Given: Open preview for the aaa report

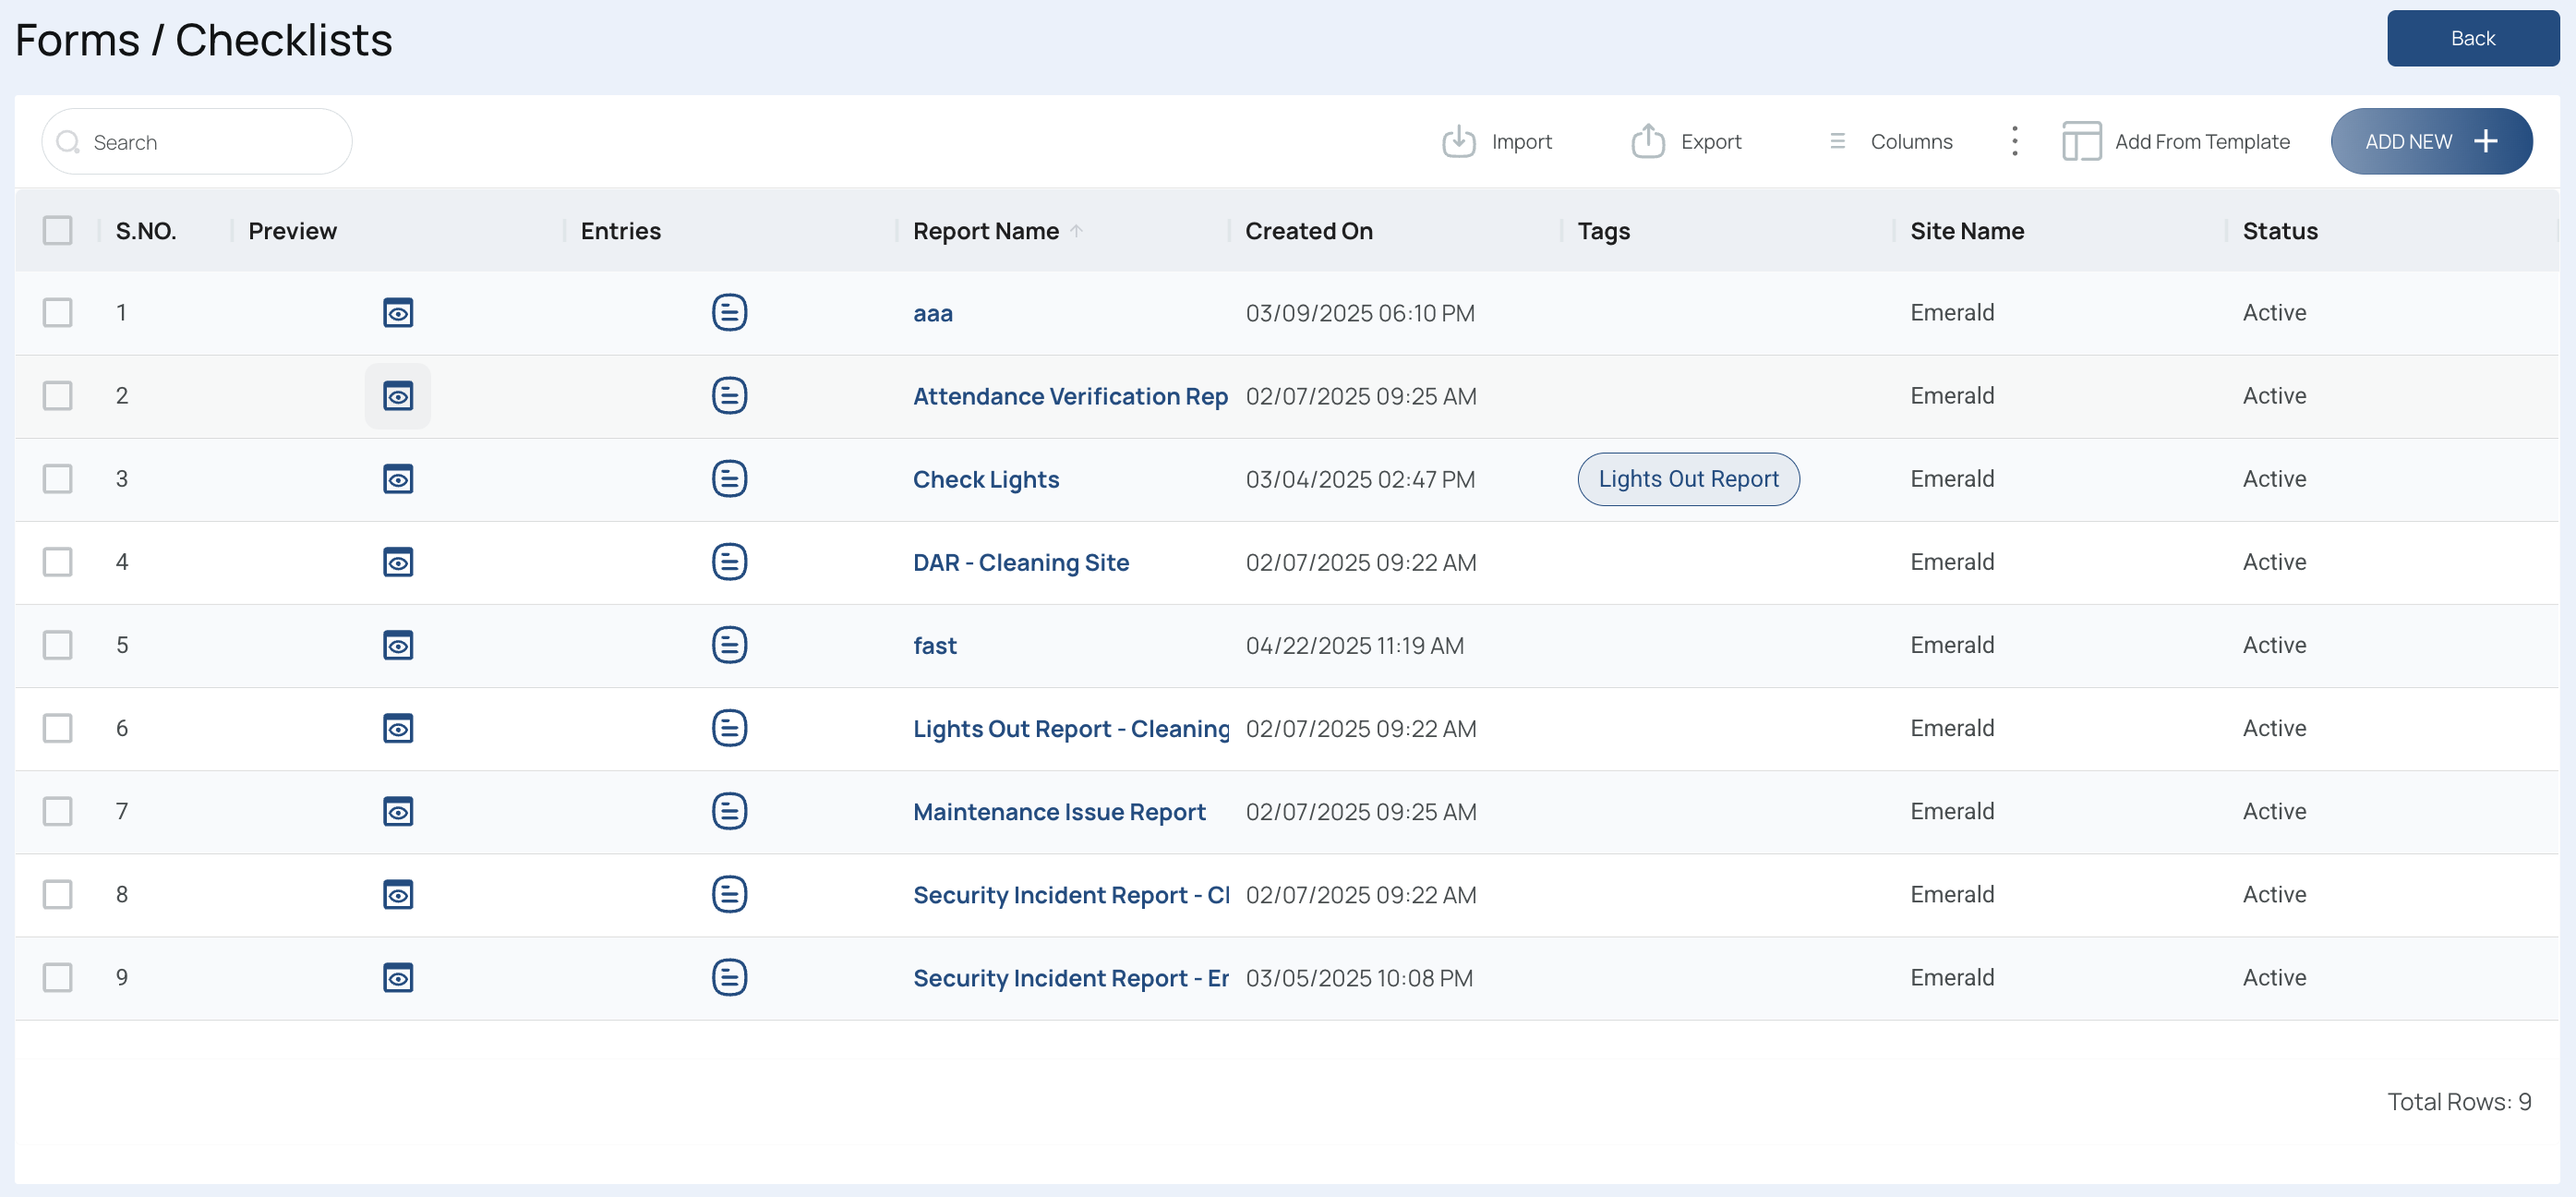Looking at the screenshot, I should tap(398, 313).
